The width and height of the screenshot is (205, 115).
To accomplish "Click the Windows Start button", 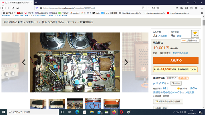I will point(3,112).
